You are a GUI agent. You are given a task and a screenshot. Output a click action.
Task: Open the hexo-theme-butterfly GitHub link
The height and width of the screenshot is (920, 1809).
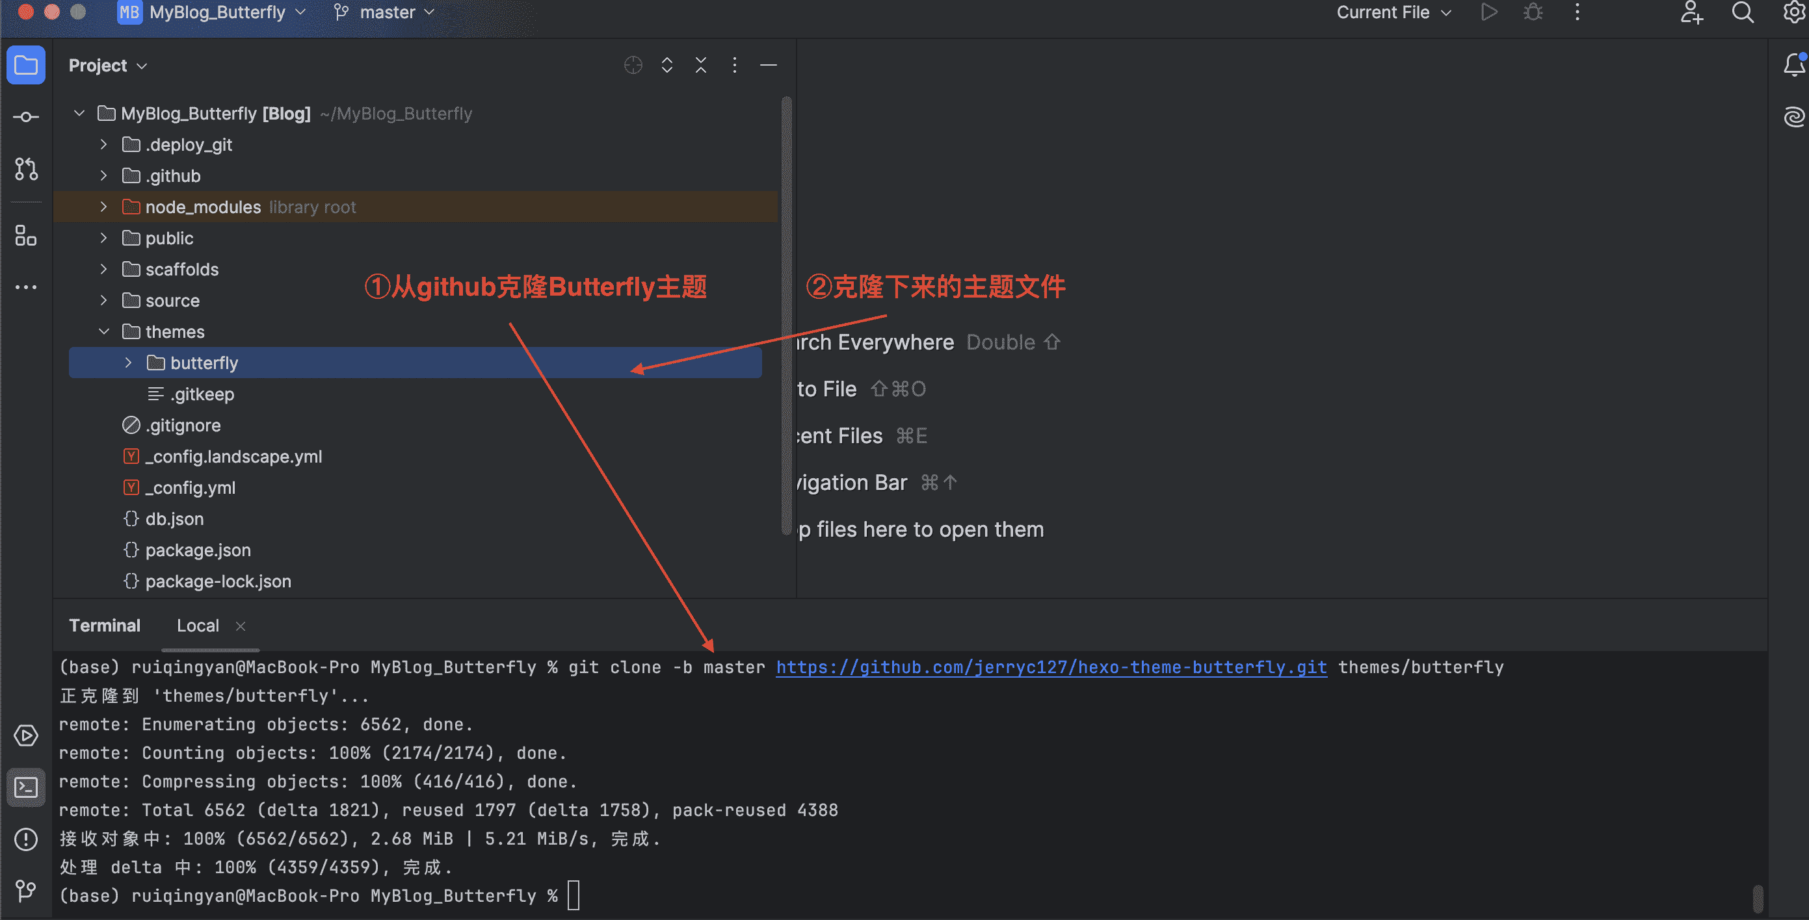click(1051, 667)
